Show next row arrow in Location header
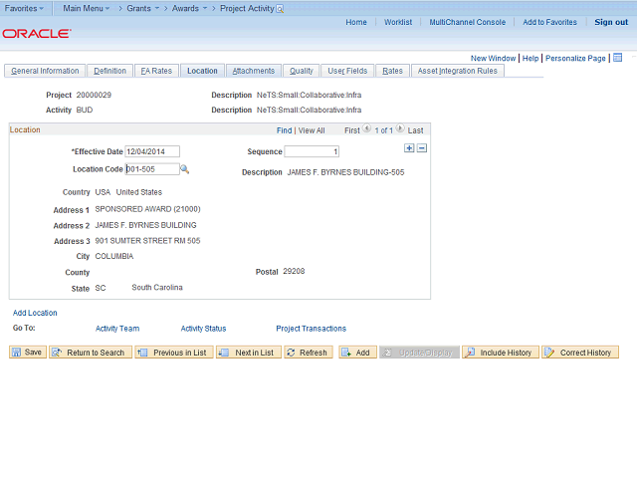 pyautogui.click(x=400, y=128)
